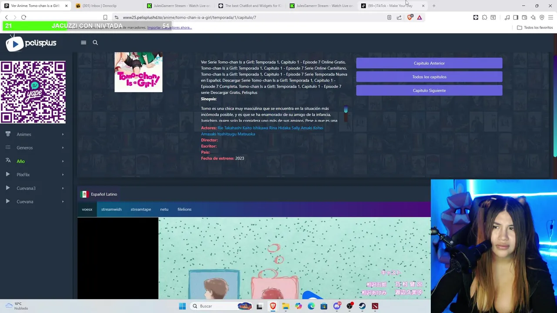Expand the Generos sidebar menu

pos(36,148)
